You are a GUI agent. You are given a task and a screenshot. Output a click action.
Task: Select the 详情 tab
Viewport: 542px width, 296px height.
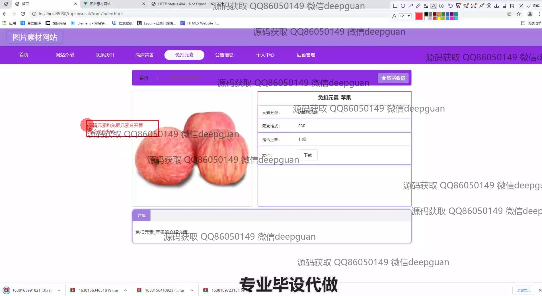tap(141, 215)
